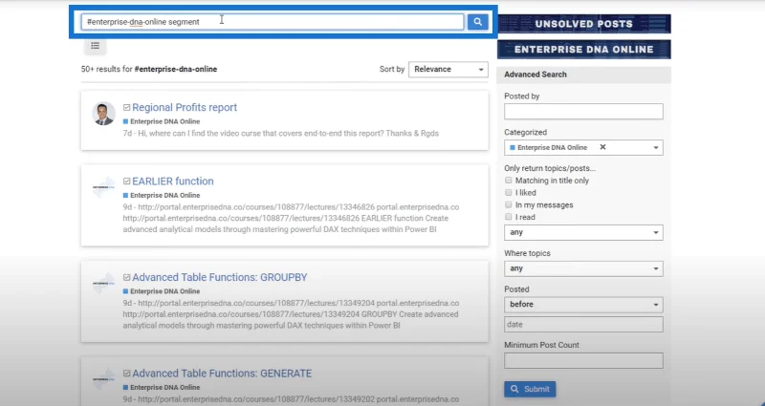
Task: Click the blue magnifier search button
Action: click(477, 21)
